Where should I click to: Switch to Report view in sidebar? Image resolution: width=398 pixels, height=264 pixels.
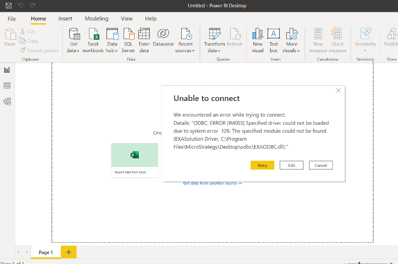(7, 70)
